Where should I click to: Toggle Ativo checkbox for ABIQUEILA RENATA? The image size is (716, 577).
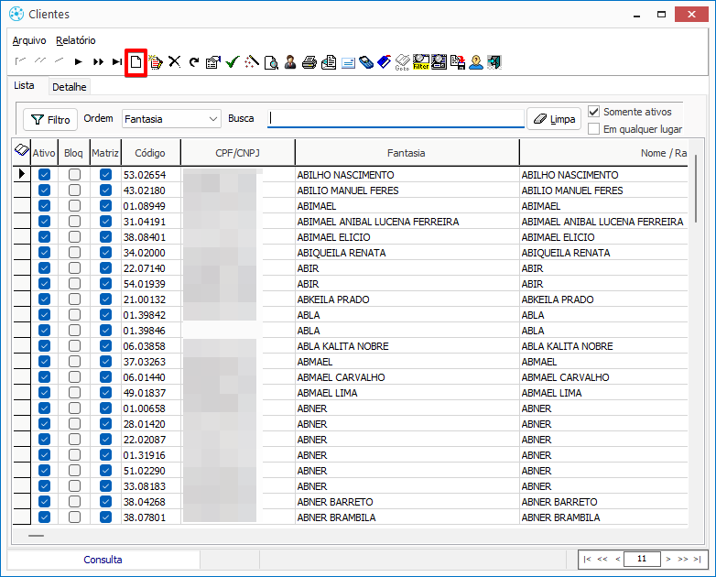44,252
